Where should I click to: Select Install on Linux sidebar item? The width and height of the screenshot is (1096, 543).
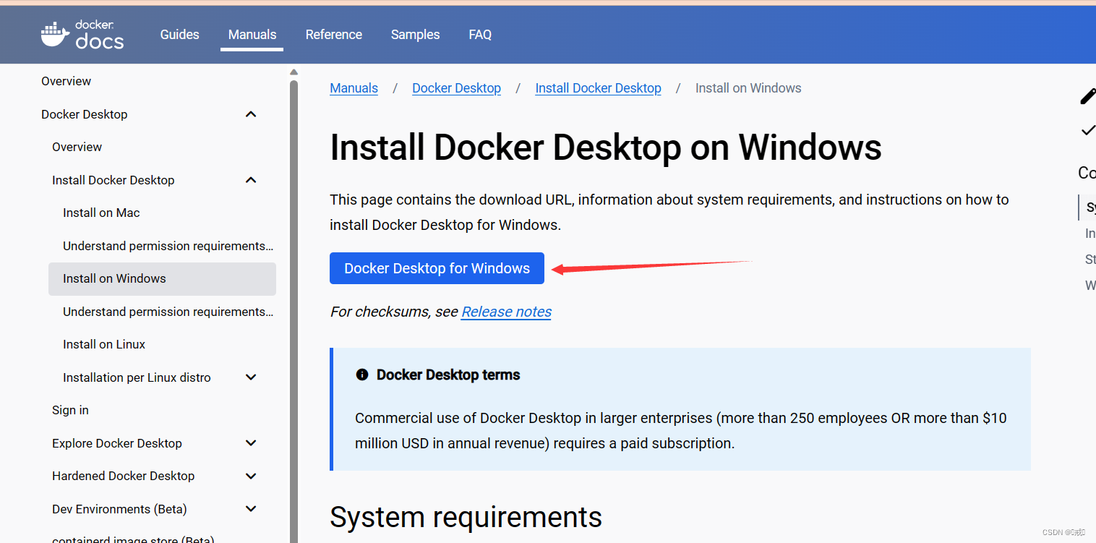pos(104,344)
